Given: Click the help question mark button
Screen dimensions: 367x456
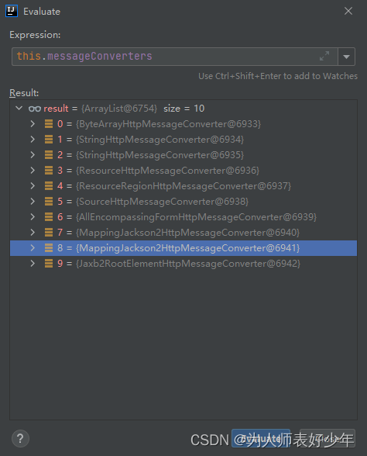Looking at the screenshot, I should coord(20,438).
